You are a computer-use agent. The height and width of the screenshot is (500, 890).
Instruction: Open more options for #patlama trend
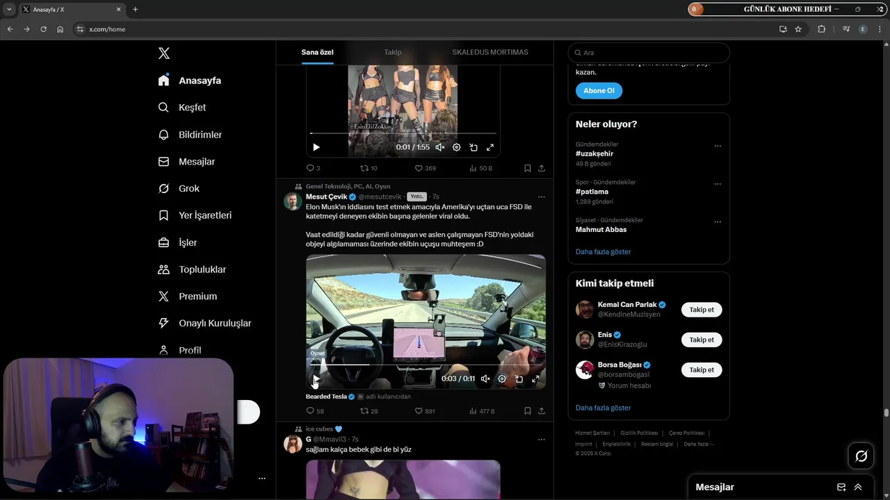coord(718,184)
